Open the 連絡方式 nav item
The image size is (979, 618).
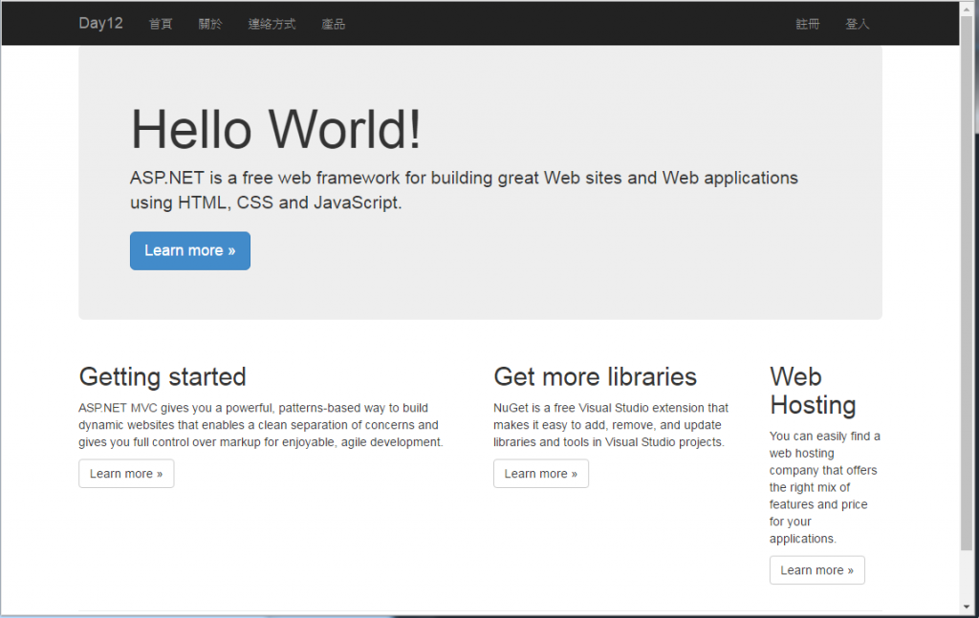tap(272, 24)
